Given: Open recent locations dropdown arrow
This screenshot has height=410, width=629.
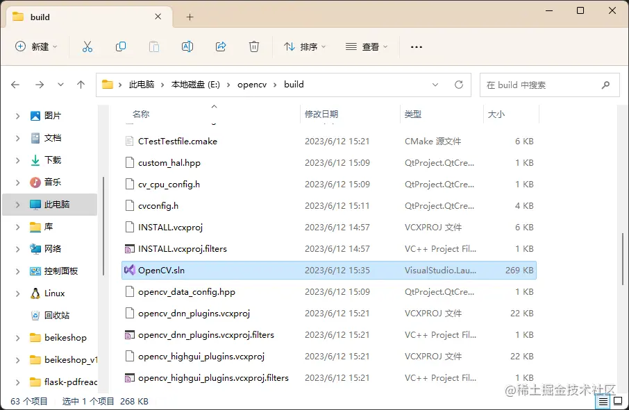Looking at the screenshot, I should point(60,85).
